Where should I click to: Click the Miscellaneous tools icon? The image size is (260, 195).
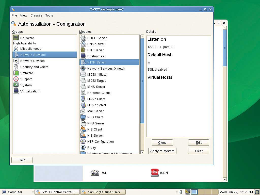16,48
